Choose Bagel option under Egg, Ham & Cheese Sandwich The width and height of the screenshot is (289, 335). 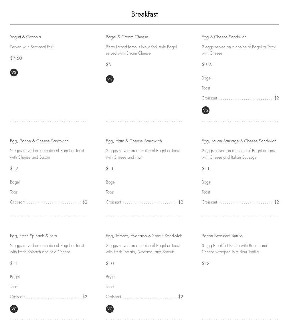(x=111, y=182)
